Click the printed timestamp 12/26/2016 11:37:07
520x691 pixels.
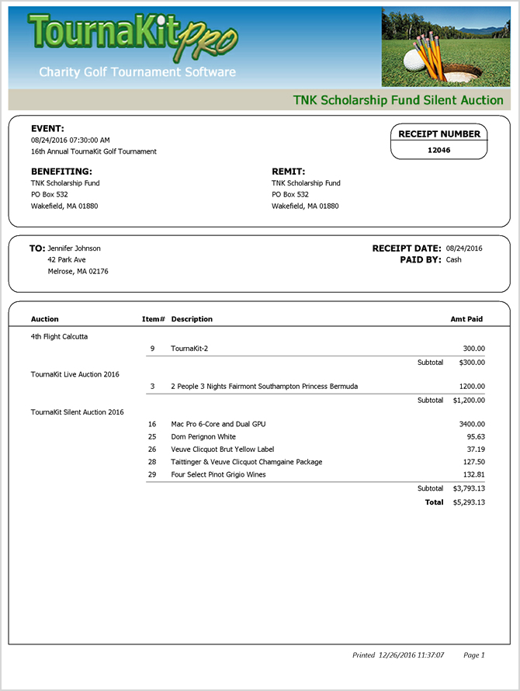[411, 655]
